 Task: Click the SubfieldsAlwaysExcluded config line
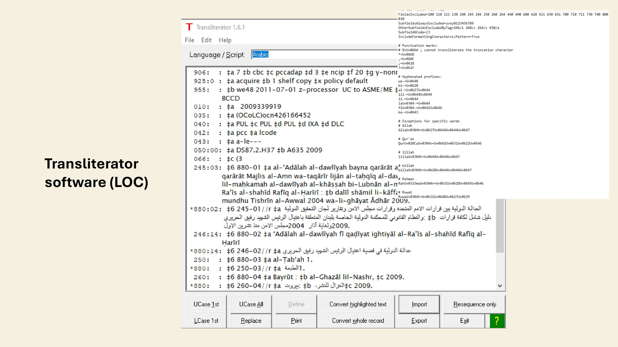pyautogui.click(x=436, y=23)
